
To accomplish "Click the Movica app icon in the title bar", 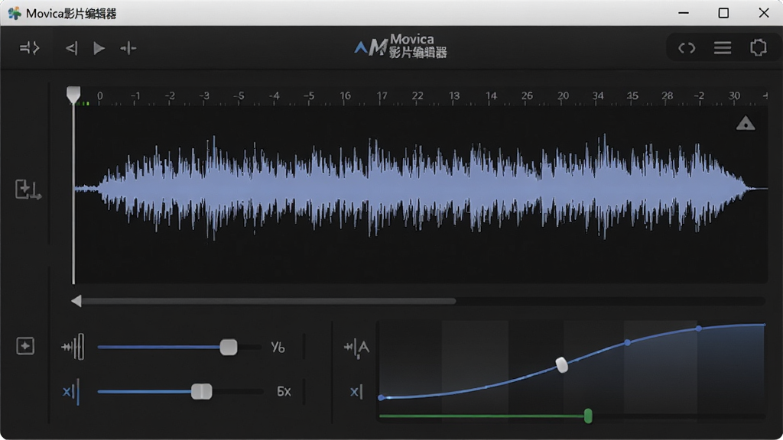I will (15, 13).
